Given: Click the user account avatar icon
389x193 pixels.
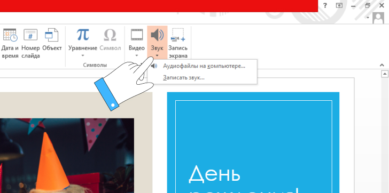Looking at the screenshot, I should tap(378, 18).
